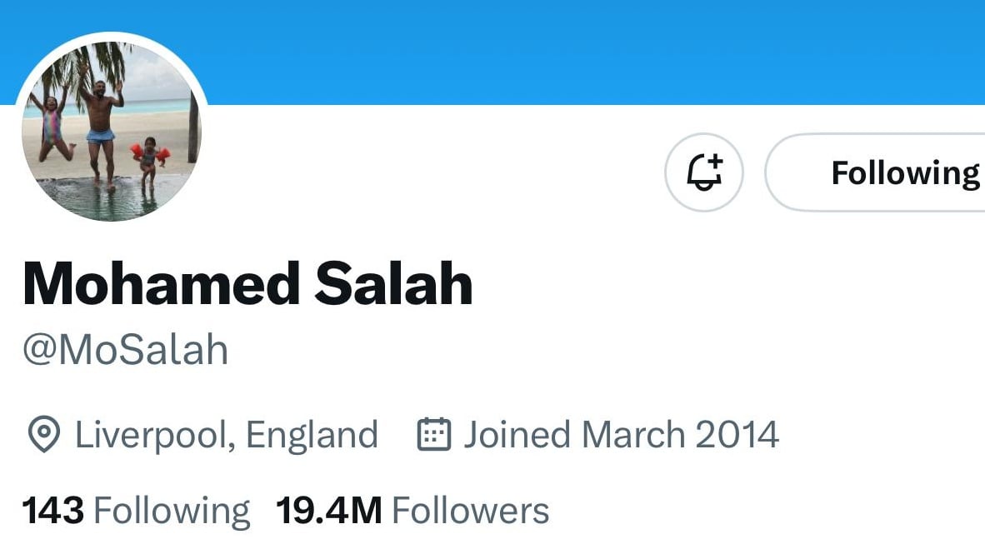The width and height of the screenshot is (985, 554).
Task: Click the word England in the location
Action: [x=312, y=435]
